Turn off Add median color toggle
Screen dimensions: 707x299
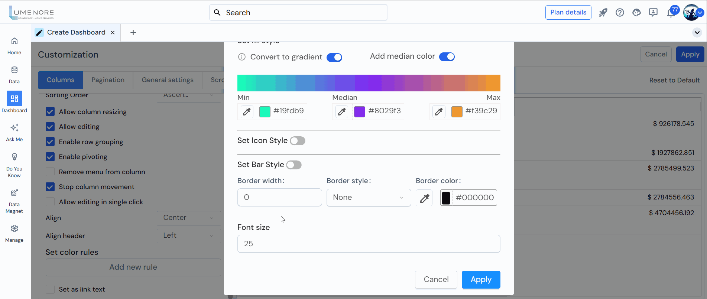click(x=447, y=57)
